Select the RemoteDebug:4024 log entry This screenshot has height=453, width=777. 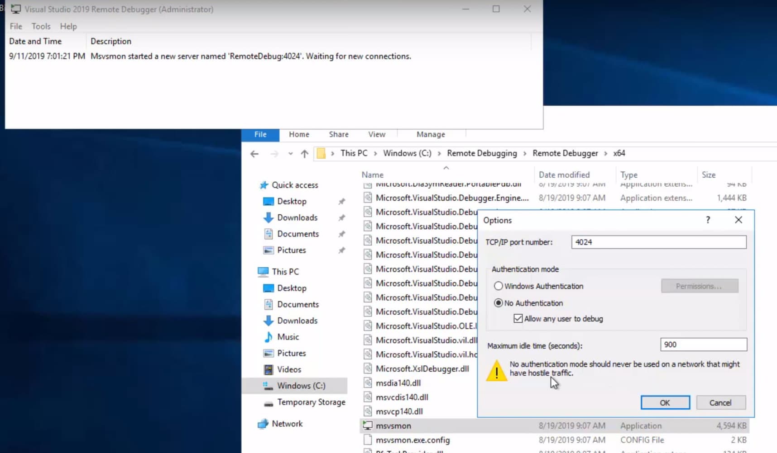coord(210,56)
